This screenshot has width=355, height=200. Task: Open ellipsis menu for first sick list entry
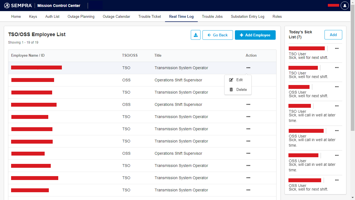pyautogui.click(x=337, y=48)
